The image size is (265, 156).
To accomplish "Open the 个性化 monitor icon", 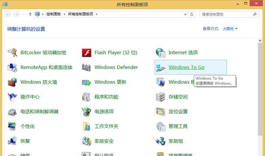I will click(x=12, y=127).
